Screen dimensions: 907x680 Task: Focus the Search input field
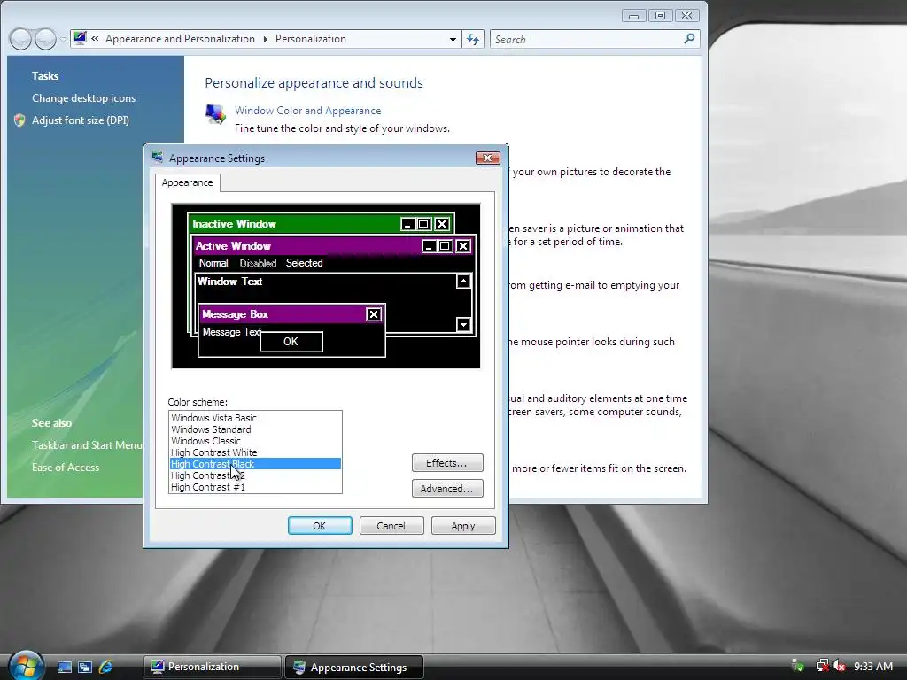pos(587,39)
